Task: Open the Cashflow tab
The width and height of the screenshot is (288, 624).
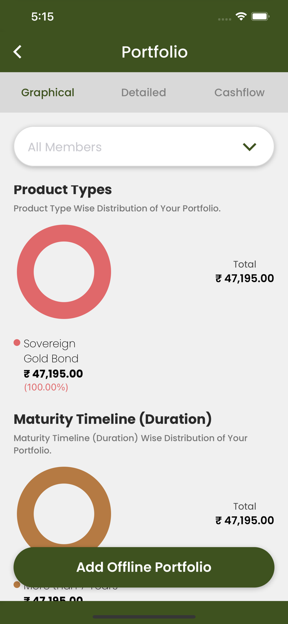Action: 239,92
